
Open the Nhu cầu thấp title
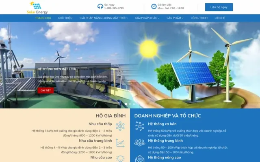tap(100, 124)
